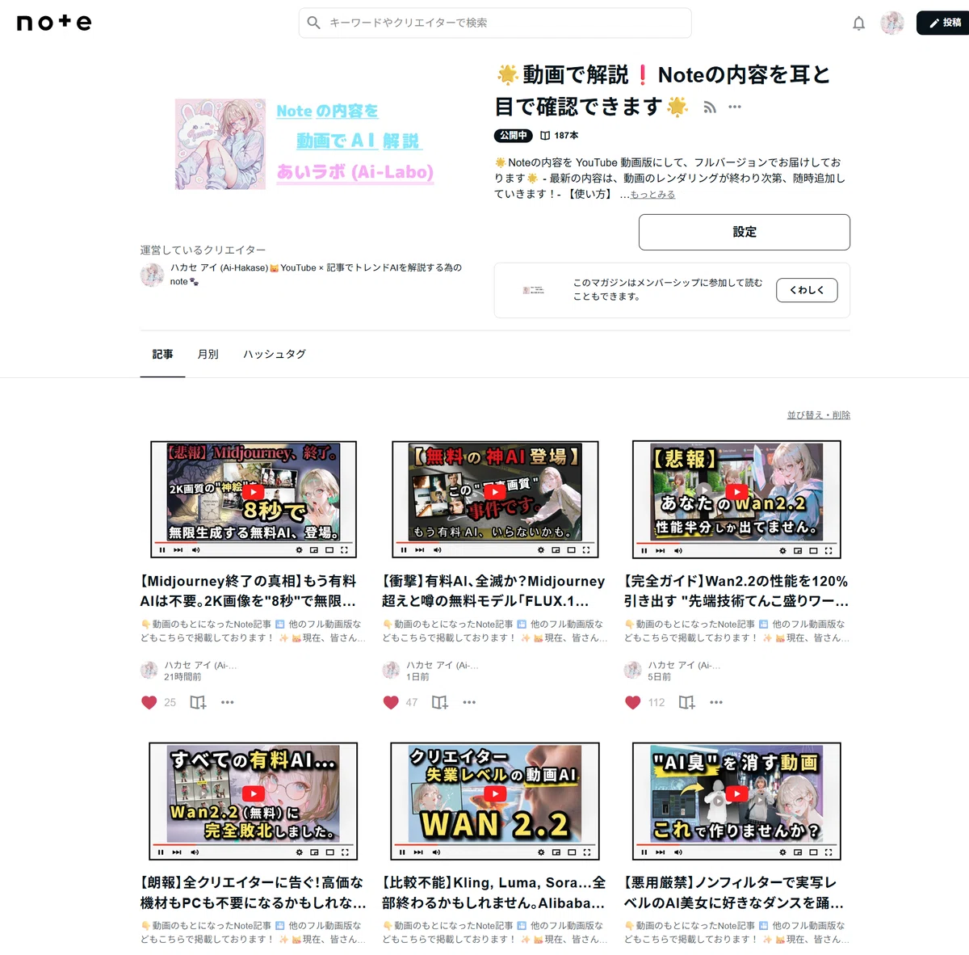Toggle like heart with 112 likes

point(632,703)
